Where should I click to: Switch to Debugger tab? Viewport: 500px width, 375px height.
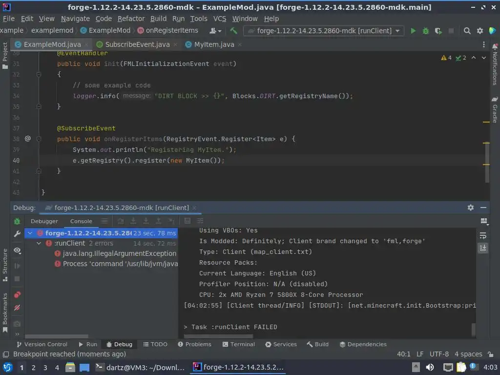click(x=44, y=221)
